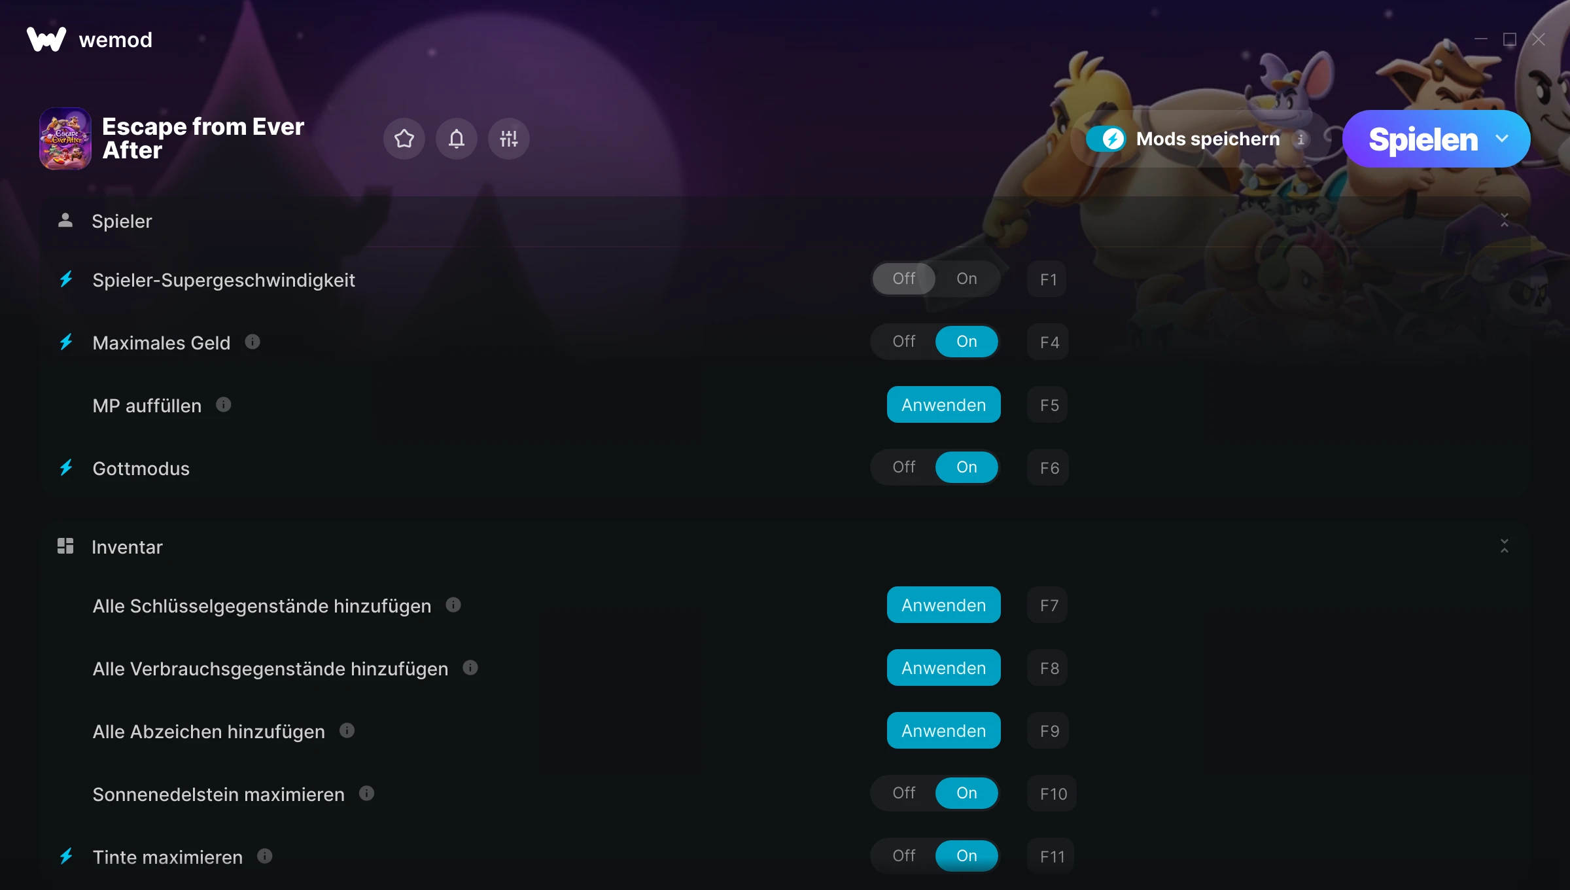Open info icon next to Maximales Geld

tap(253, 342)
